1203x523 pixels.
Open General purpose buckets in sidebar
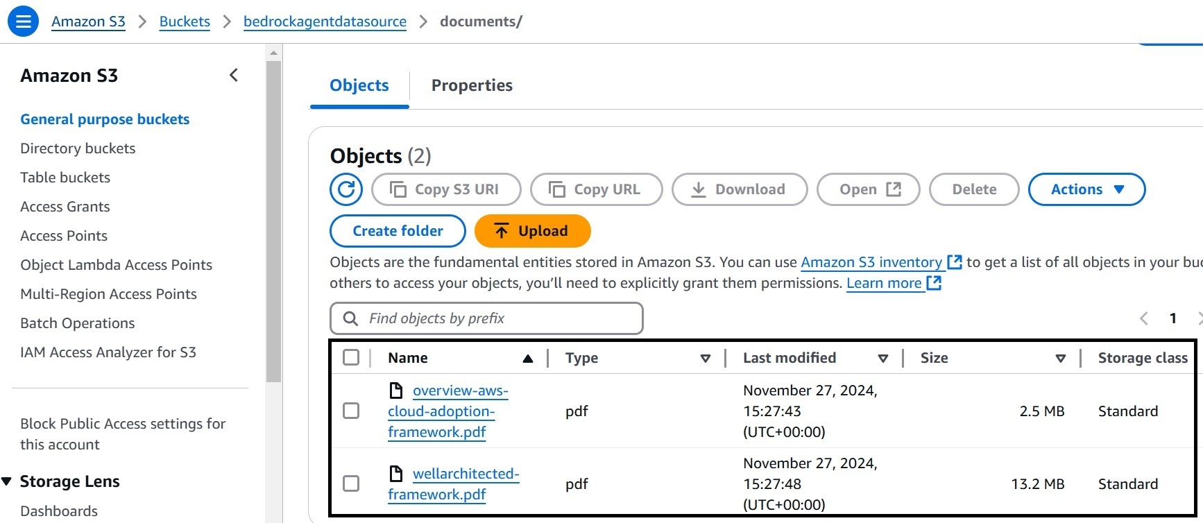tap(105, 119)
